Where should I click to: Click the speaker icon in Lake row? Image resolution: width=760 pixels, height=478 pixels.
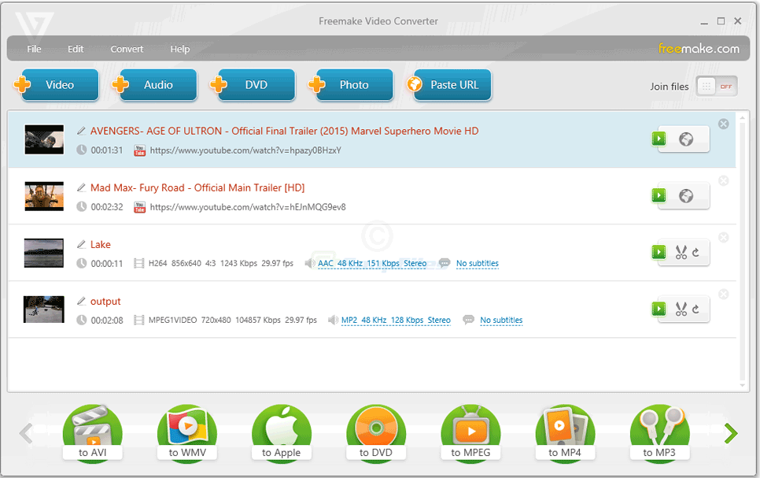[x=309, y=264]
